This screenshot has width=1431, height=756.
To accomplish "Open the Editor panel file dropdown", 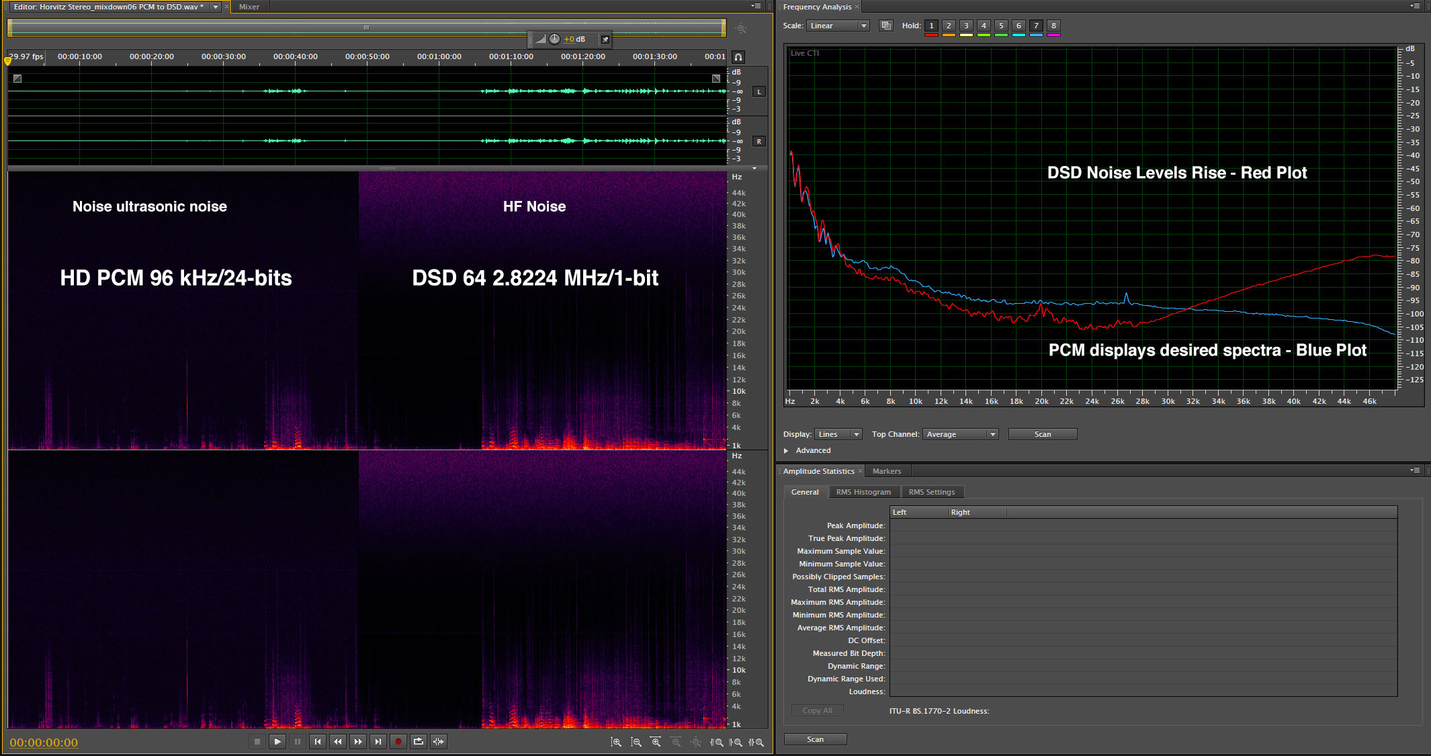I will [216, 7].
